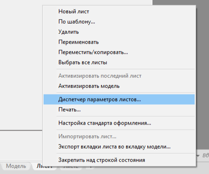Open "Переместить/копировать..." dialog

[119, 52]
